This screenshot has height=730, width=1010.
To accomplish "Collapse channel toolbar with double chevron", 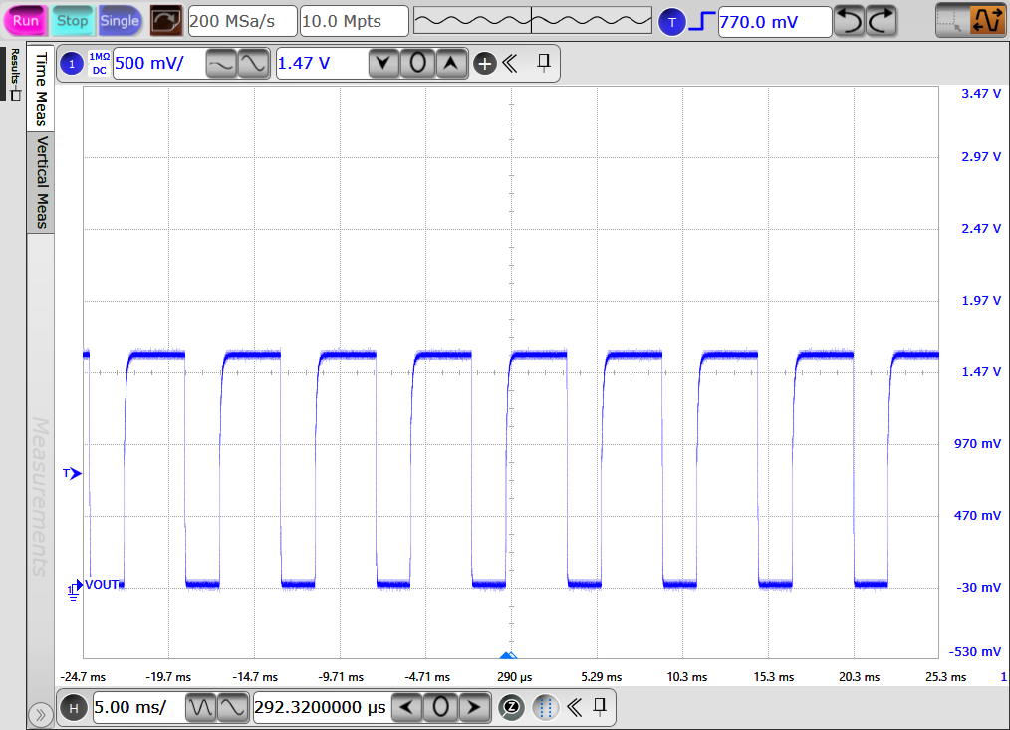I will (x=510, y=64).
